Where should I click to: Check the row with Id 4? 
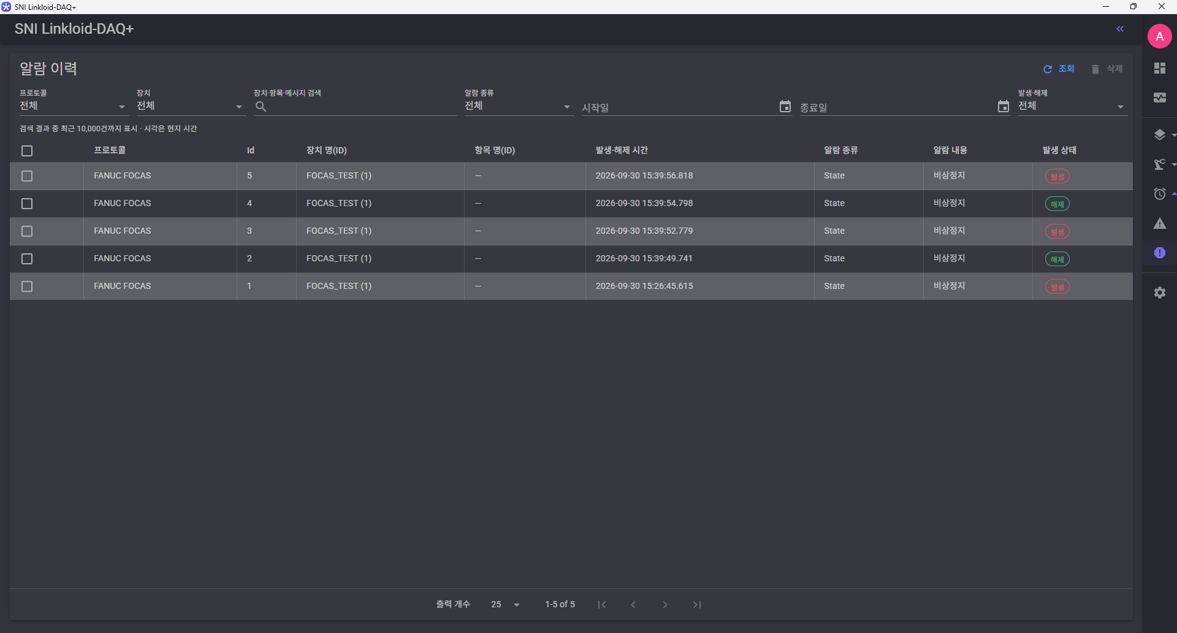tap(27, 204)
